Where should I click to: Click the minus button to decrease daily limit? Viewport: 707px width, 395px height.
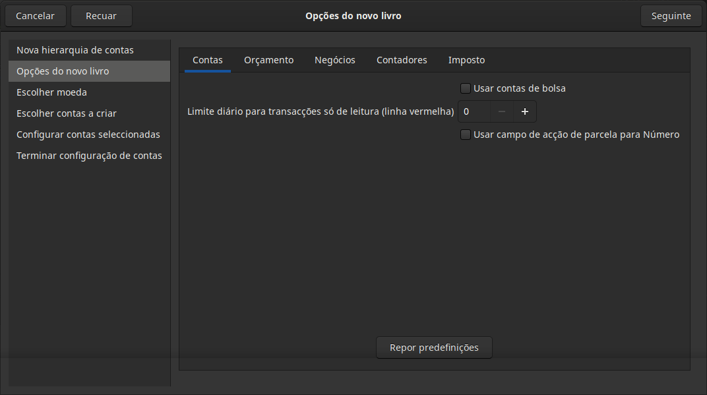(502, 112)
